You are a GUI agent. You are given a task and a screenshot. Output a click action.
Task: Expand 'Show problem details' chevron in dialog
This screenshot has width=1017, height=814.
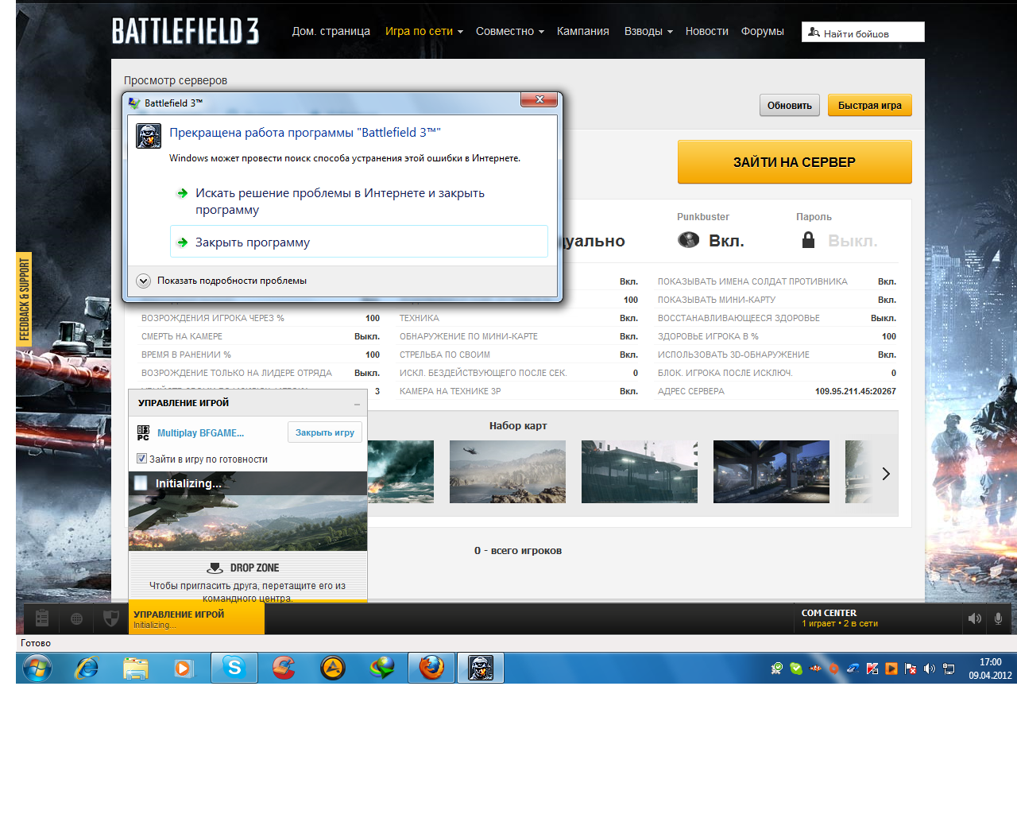pyautogui.click(x=143, y=281)
